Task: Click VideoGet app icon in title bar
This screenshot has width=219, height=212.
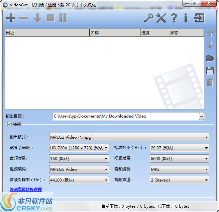Action: click(x=5, y=5)
